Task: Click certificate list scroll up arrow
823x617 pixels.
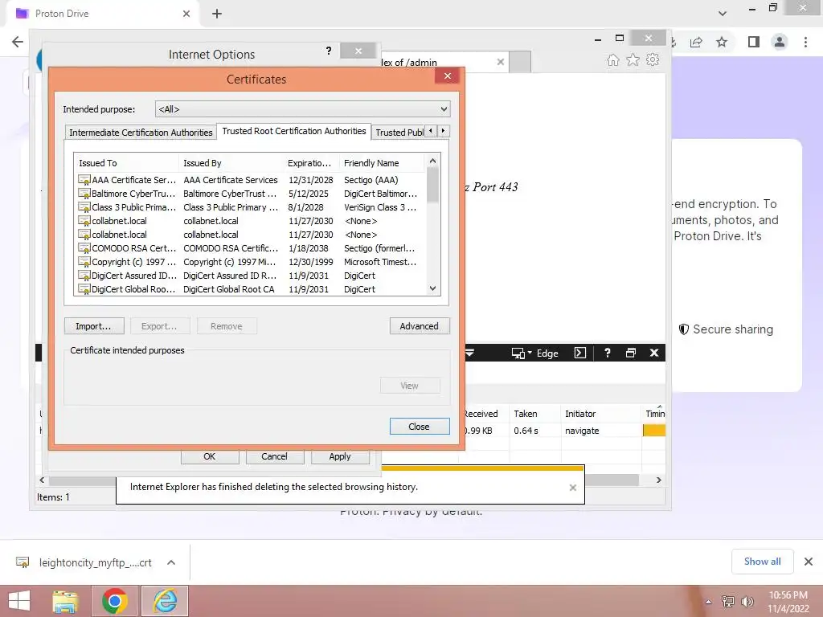Action: tap(433, 161)
